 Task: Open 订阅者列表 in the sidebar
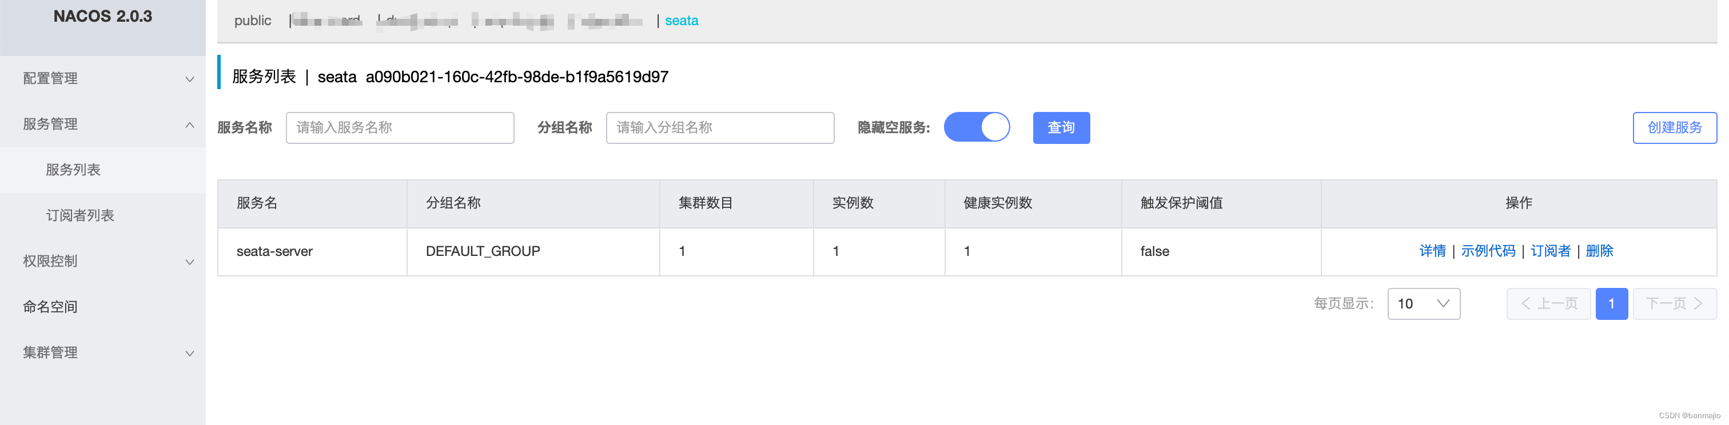tap(103, 215)
